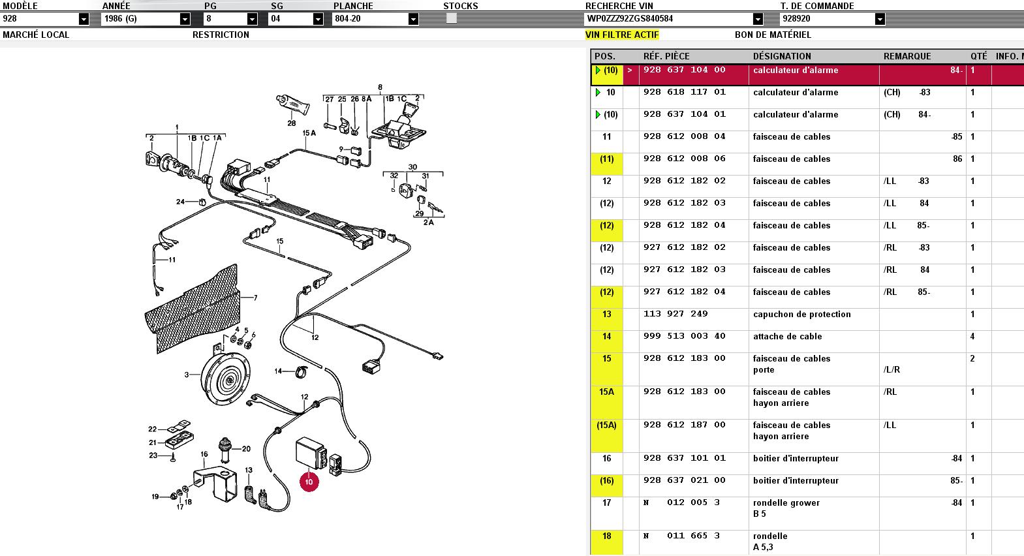Viewport: 1024px width, 556px height.
Task: Expand the T. DE COMMANDE 928920 dropdown
Action: tap(878, 19)
